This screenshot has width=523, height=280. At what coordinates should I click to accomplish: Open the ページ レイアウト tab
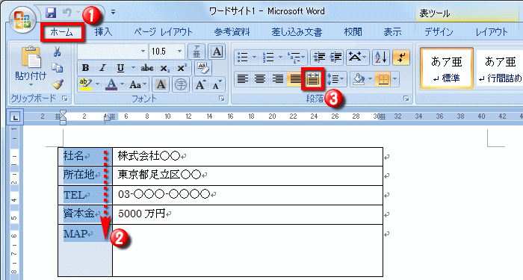(x=164, y=32)
